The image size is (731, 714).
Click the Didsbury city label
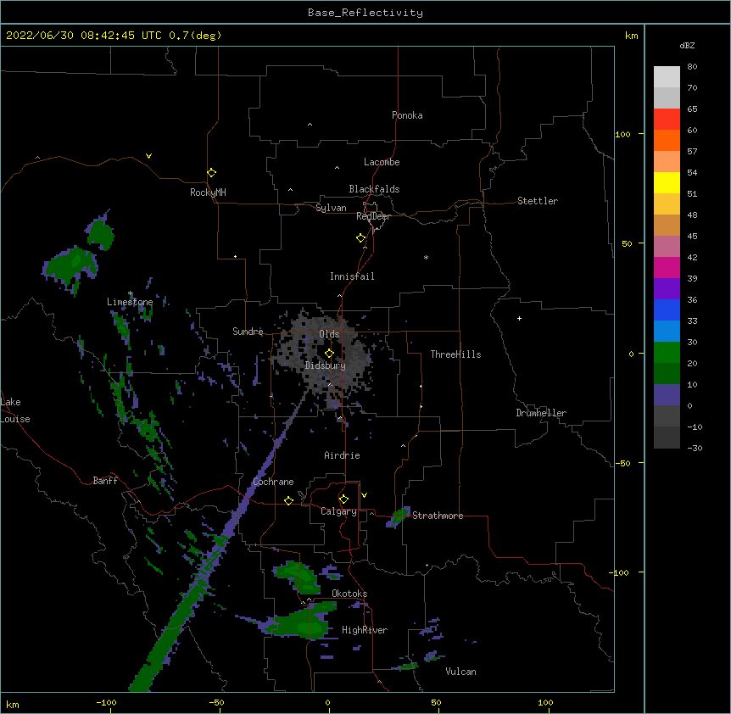click(326, 365)
